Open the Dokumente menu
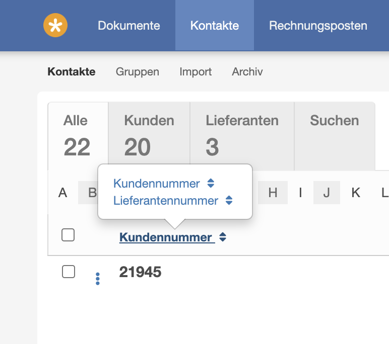 [129, 26]
